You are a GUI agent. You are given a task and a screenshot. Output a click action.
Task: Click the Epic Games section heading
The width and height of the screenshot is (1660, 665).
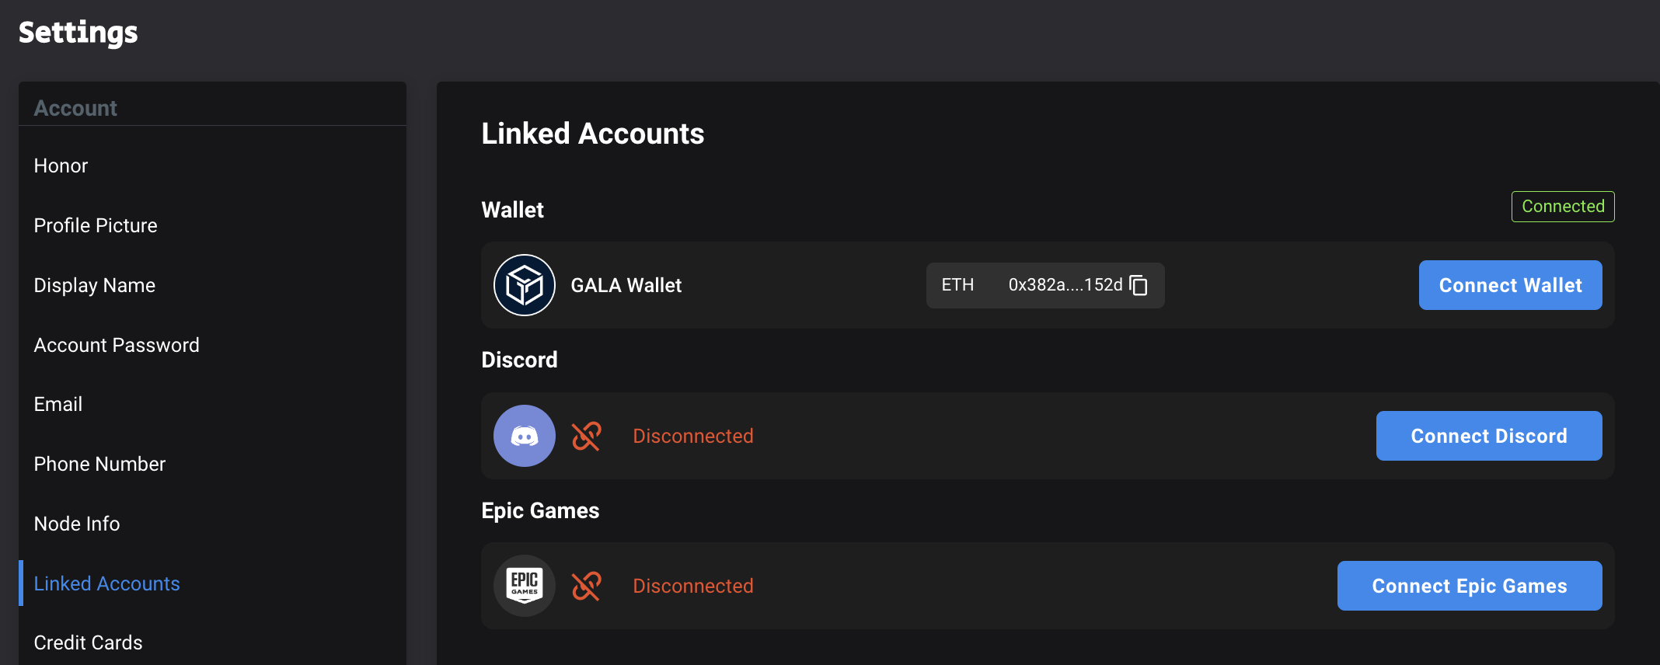(541, 510)
